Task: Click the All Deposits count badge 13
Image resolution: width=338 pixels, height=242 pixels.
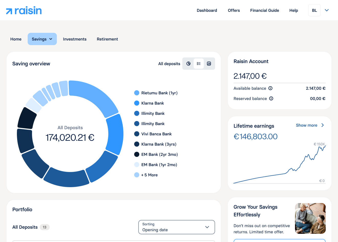Action: [45, 227]
